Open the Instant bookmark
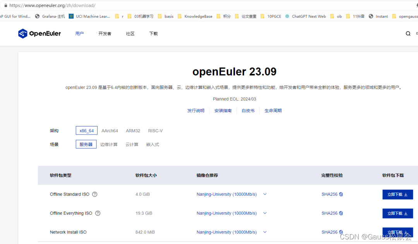 [x=378, y=16]
